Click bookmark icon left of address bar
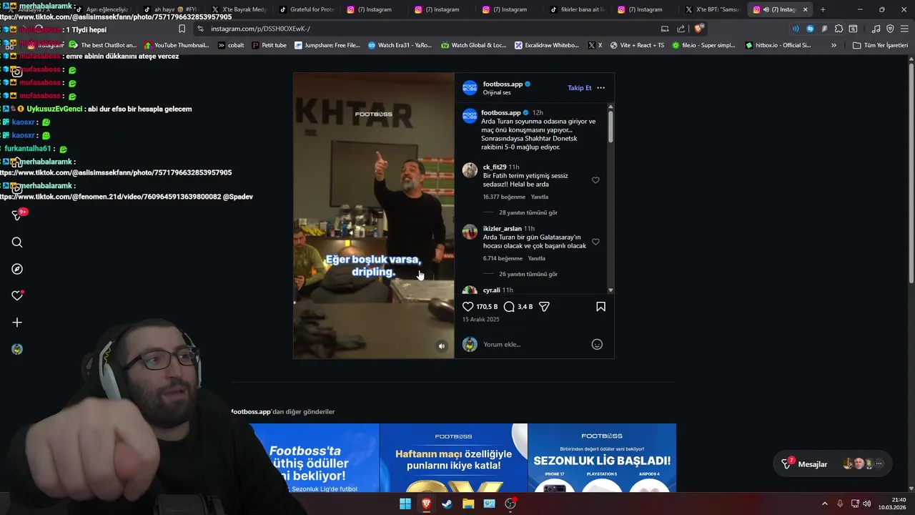Screen dimensions: 915x515 pyautogui.click(x=182, y=29)
